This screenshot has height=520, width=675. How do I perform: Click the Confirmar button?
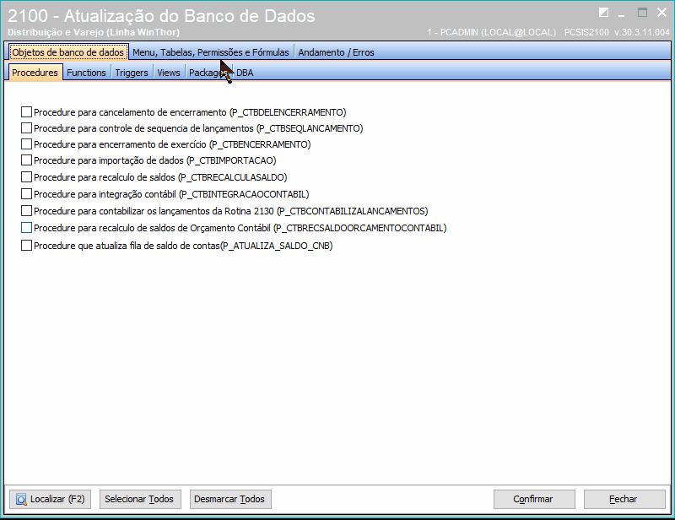[534, 499]
